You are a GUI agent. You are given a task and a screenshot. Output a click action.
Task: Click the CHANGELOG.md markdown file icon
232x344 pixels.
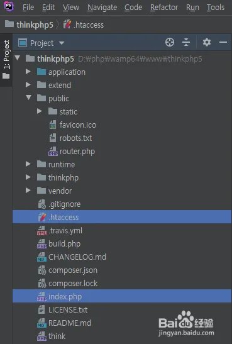[41, 257]
